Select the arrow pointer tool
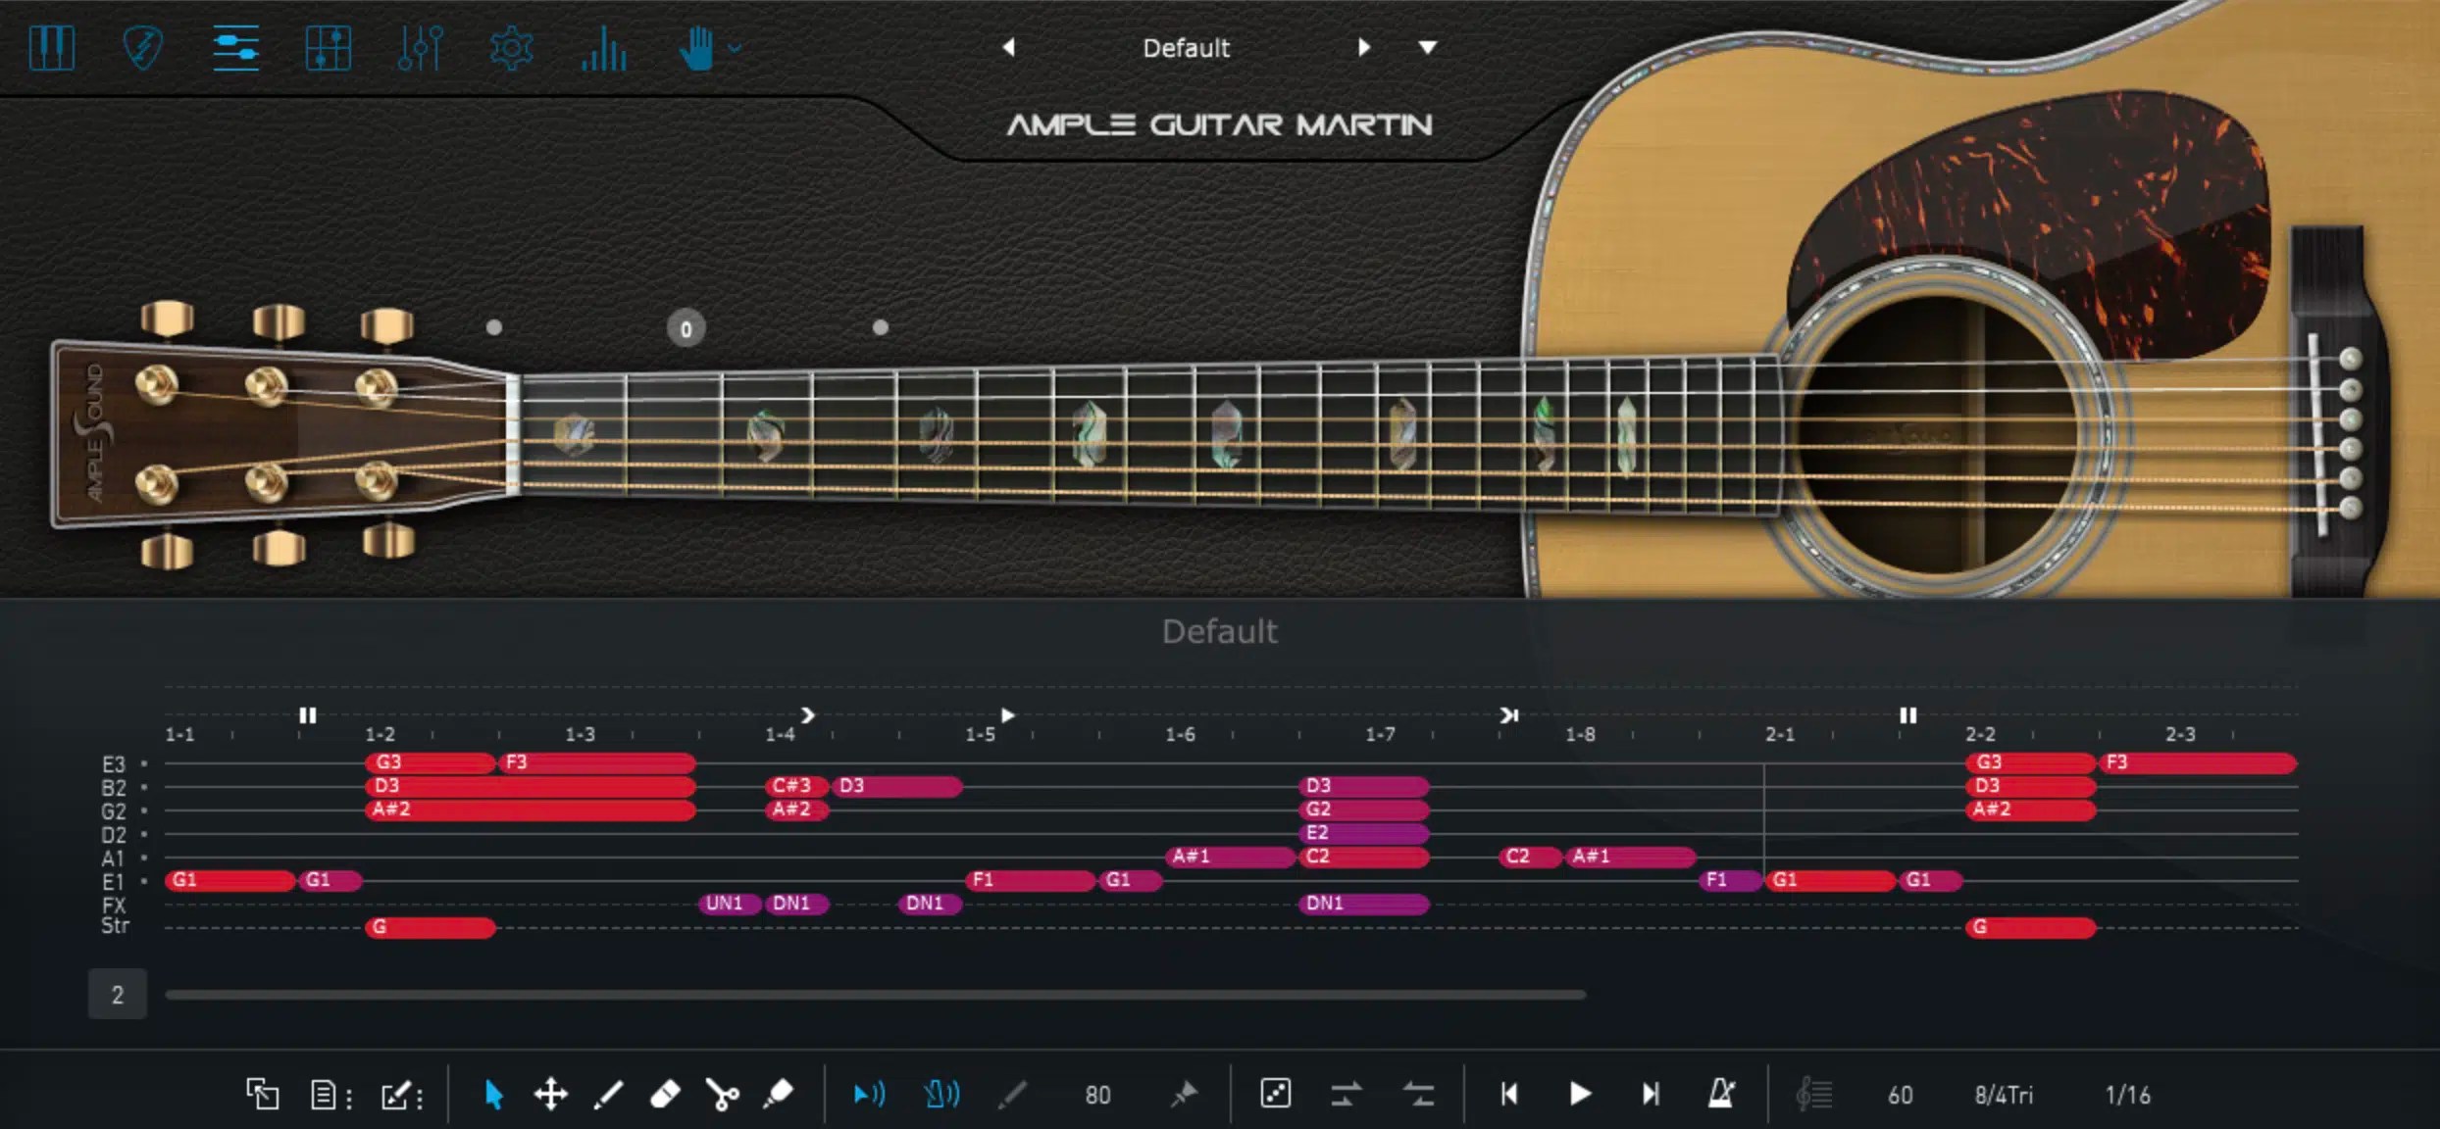 pyautogui.click(x=493, y=1094)
